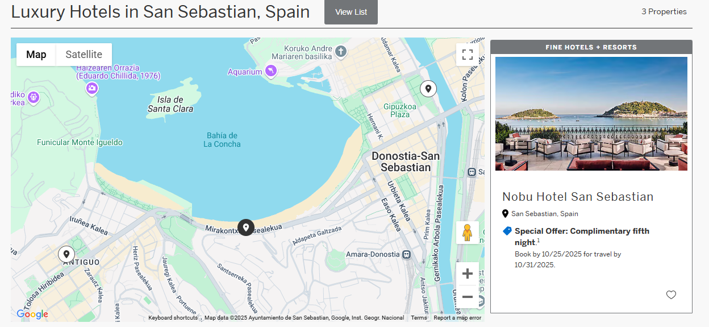Screen dimensions: 709x327
Task: Click Report a map error link
Action: click(x=457, y=318)
